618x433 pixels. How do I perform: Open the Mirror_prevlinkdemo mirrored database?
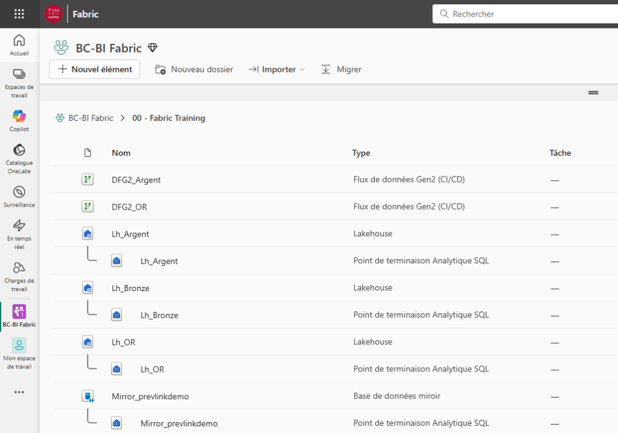[150, 396]
